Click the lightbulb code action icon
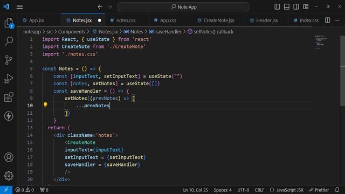345x194 pixels. pyautogui.click(x=45, y=105)
